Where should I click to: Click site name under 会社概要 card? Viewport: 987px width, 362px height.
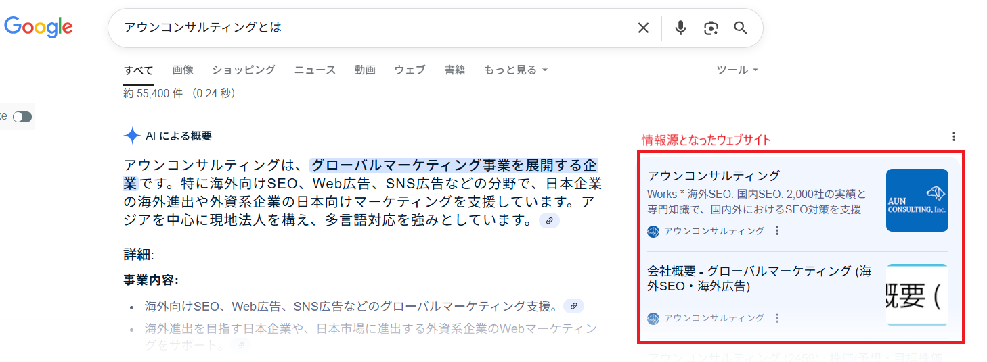point(714,318)
